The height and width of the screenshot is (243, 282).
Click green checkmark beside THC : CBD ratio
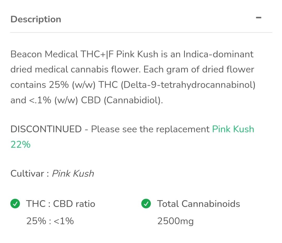coord(15,204)
